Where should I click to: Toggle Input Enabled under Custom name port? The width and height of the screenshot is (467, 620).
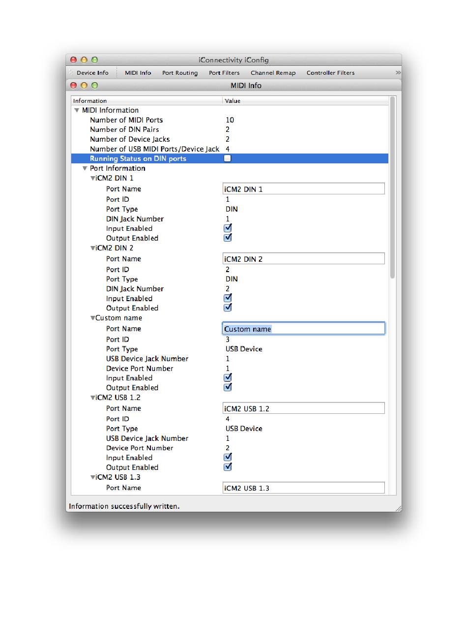click(x=228, y=378)
